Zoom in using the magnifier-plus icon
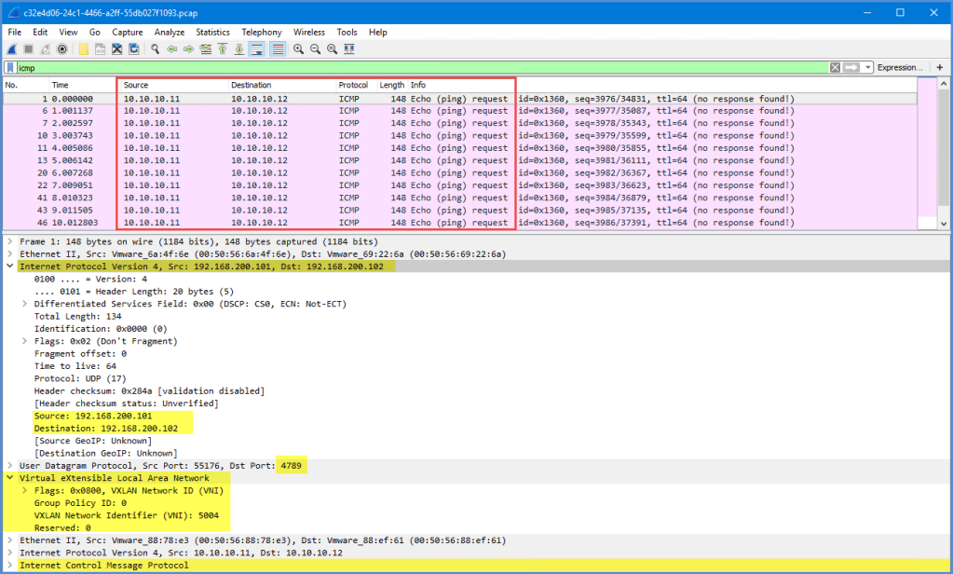This screenshot has width=953, height=574. pos(298,48)
